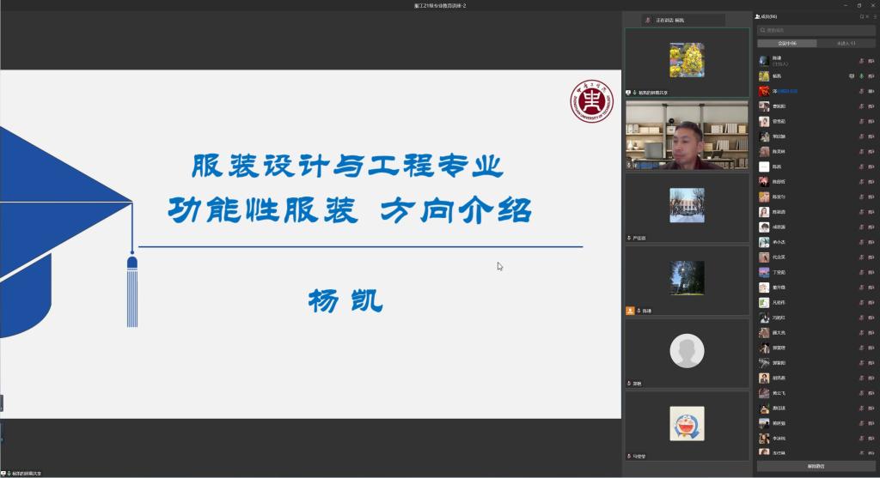Click screen-share icon in second member row

pos(851,76)
